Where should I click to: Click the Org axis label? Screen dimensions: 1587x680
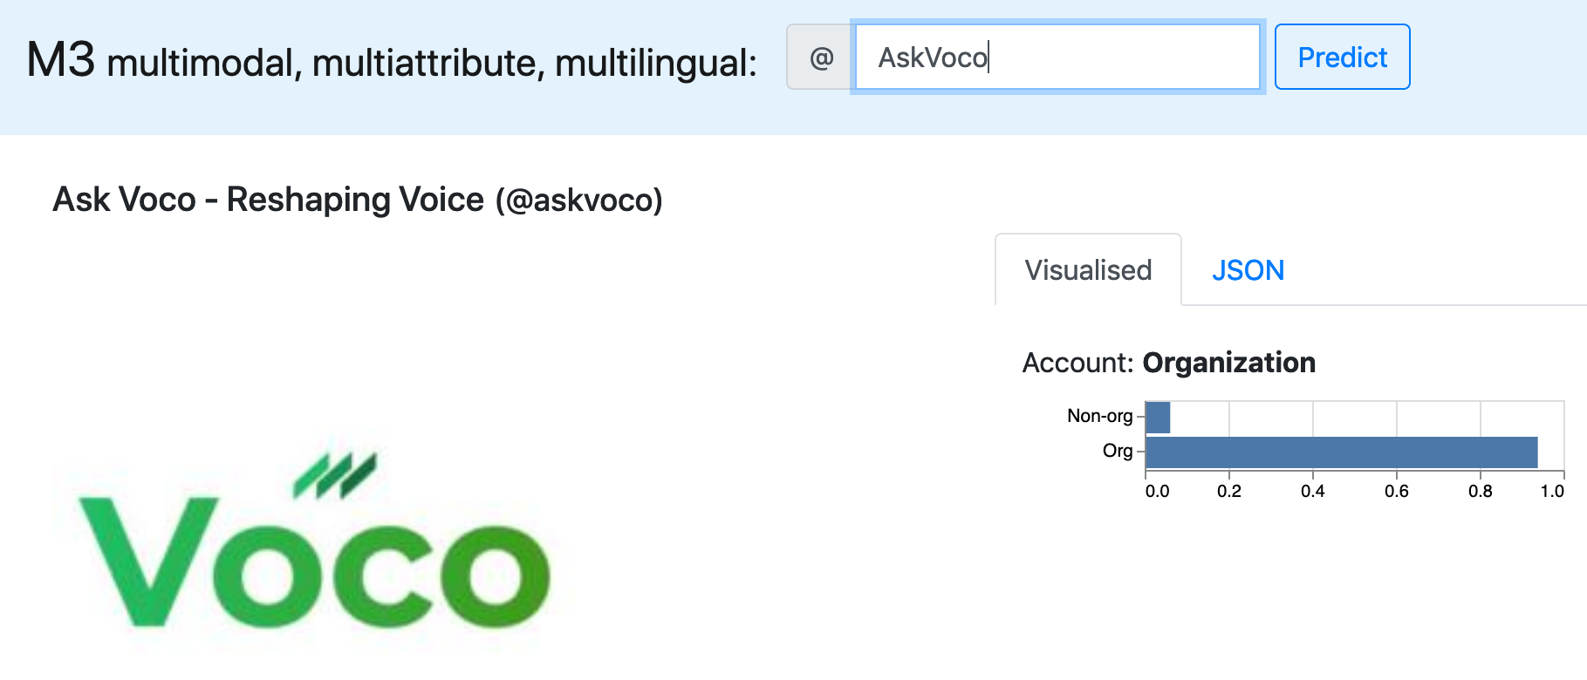1117,451
